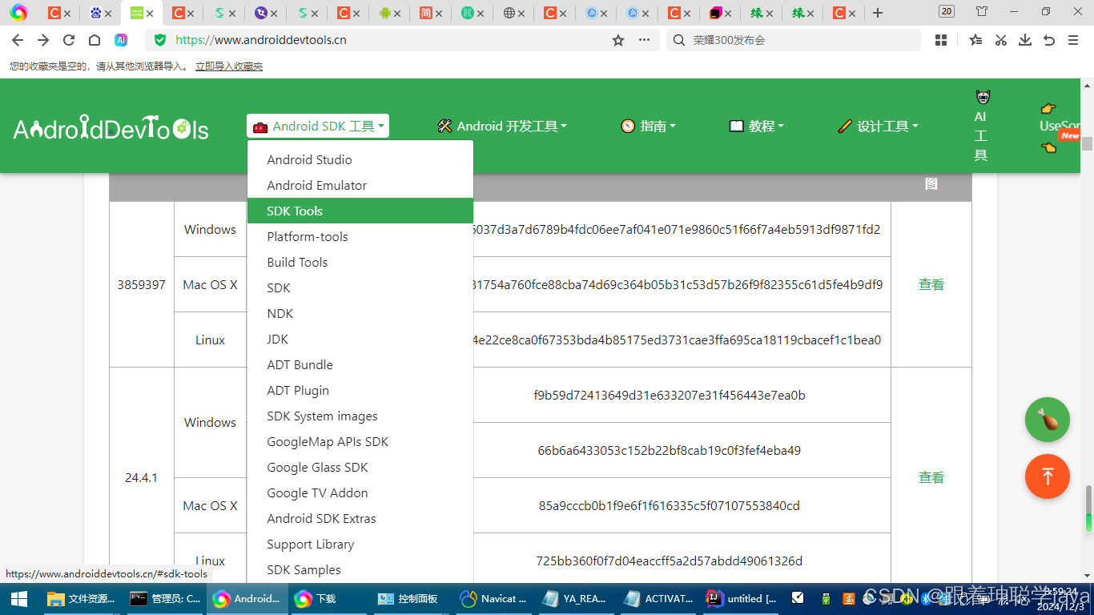Reload the page with refresh icon
Viewport: 1094px width, 615px height.
click(x=69, y=40)
